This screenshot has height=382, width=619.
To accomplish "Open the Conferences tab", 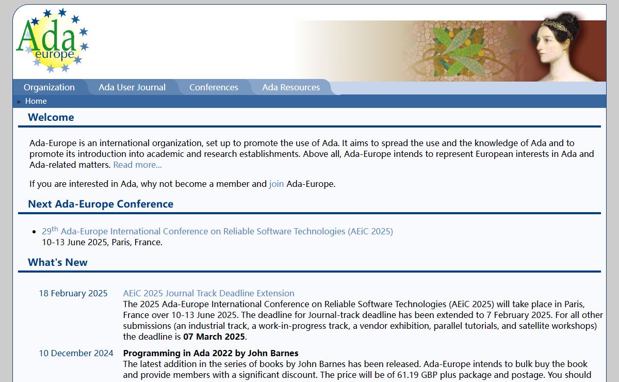I will coord(214,87).
